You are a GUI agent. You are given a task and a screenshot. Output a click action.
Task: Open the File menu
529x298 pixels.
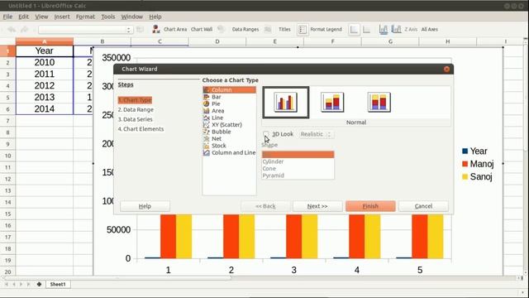pos(7,17)
